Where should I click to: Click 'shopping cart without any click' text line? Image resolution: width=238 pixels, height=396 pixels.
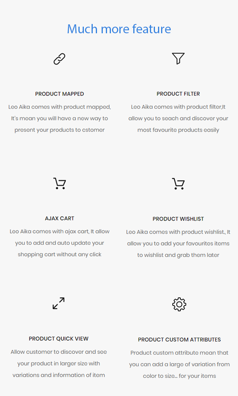[59, 254]
